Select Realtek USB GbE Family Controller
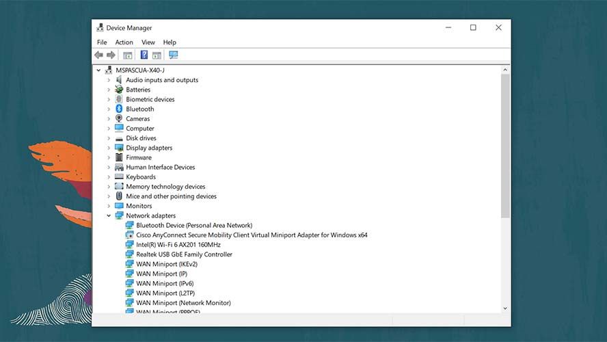 (184, 254)
